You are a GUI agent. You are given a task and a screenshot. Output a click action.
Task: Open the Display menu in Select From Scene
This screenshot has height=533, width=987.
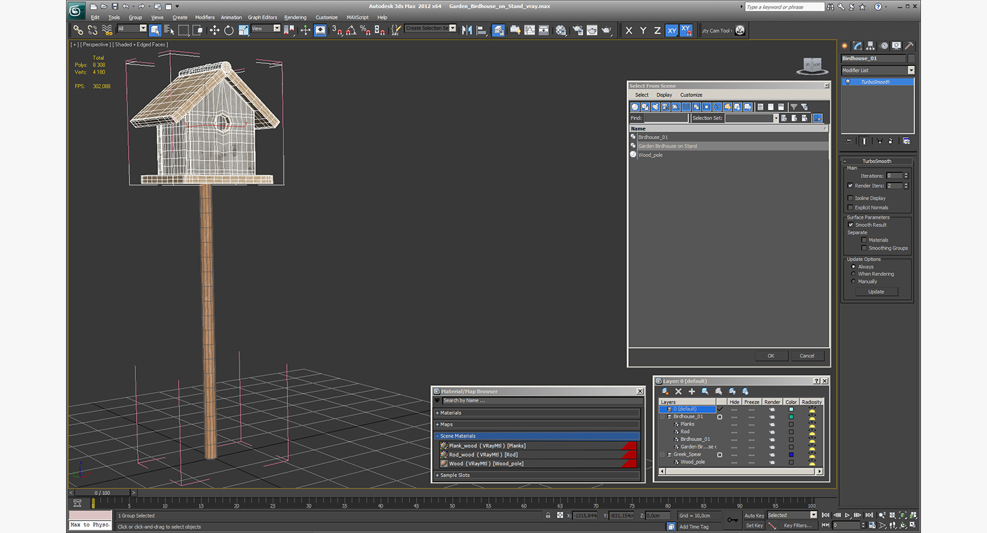tap(664, 95)
